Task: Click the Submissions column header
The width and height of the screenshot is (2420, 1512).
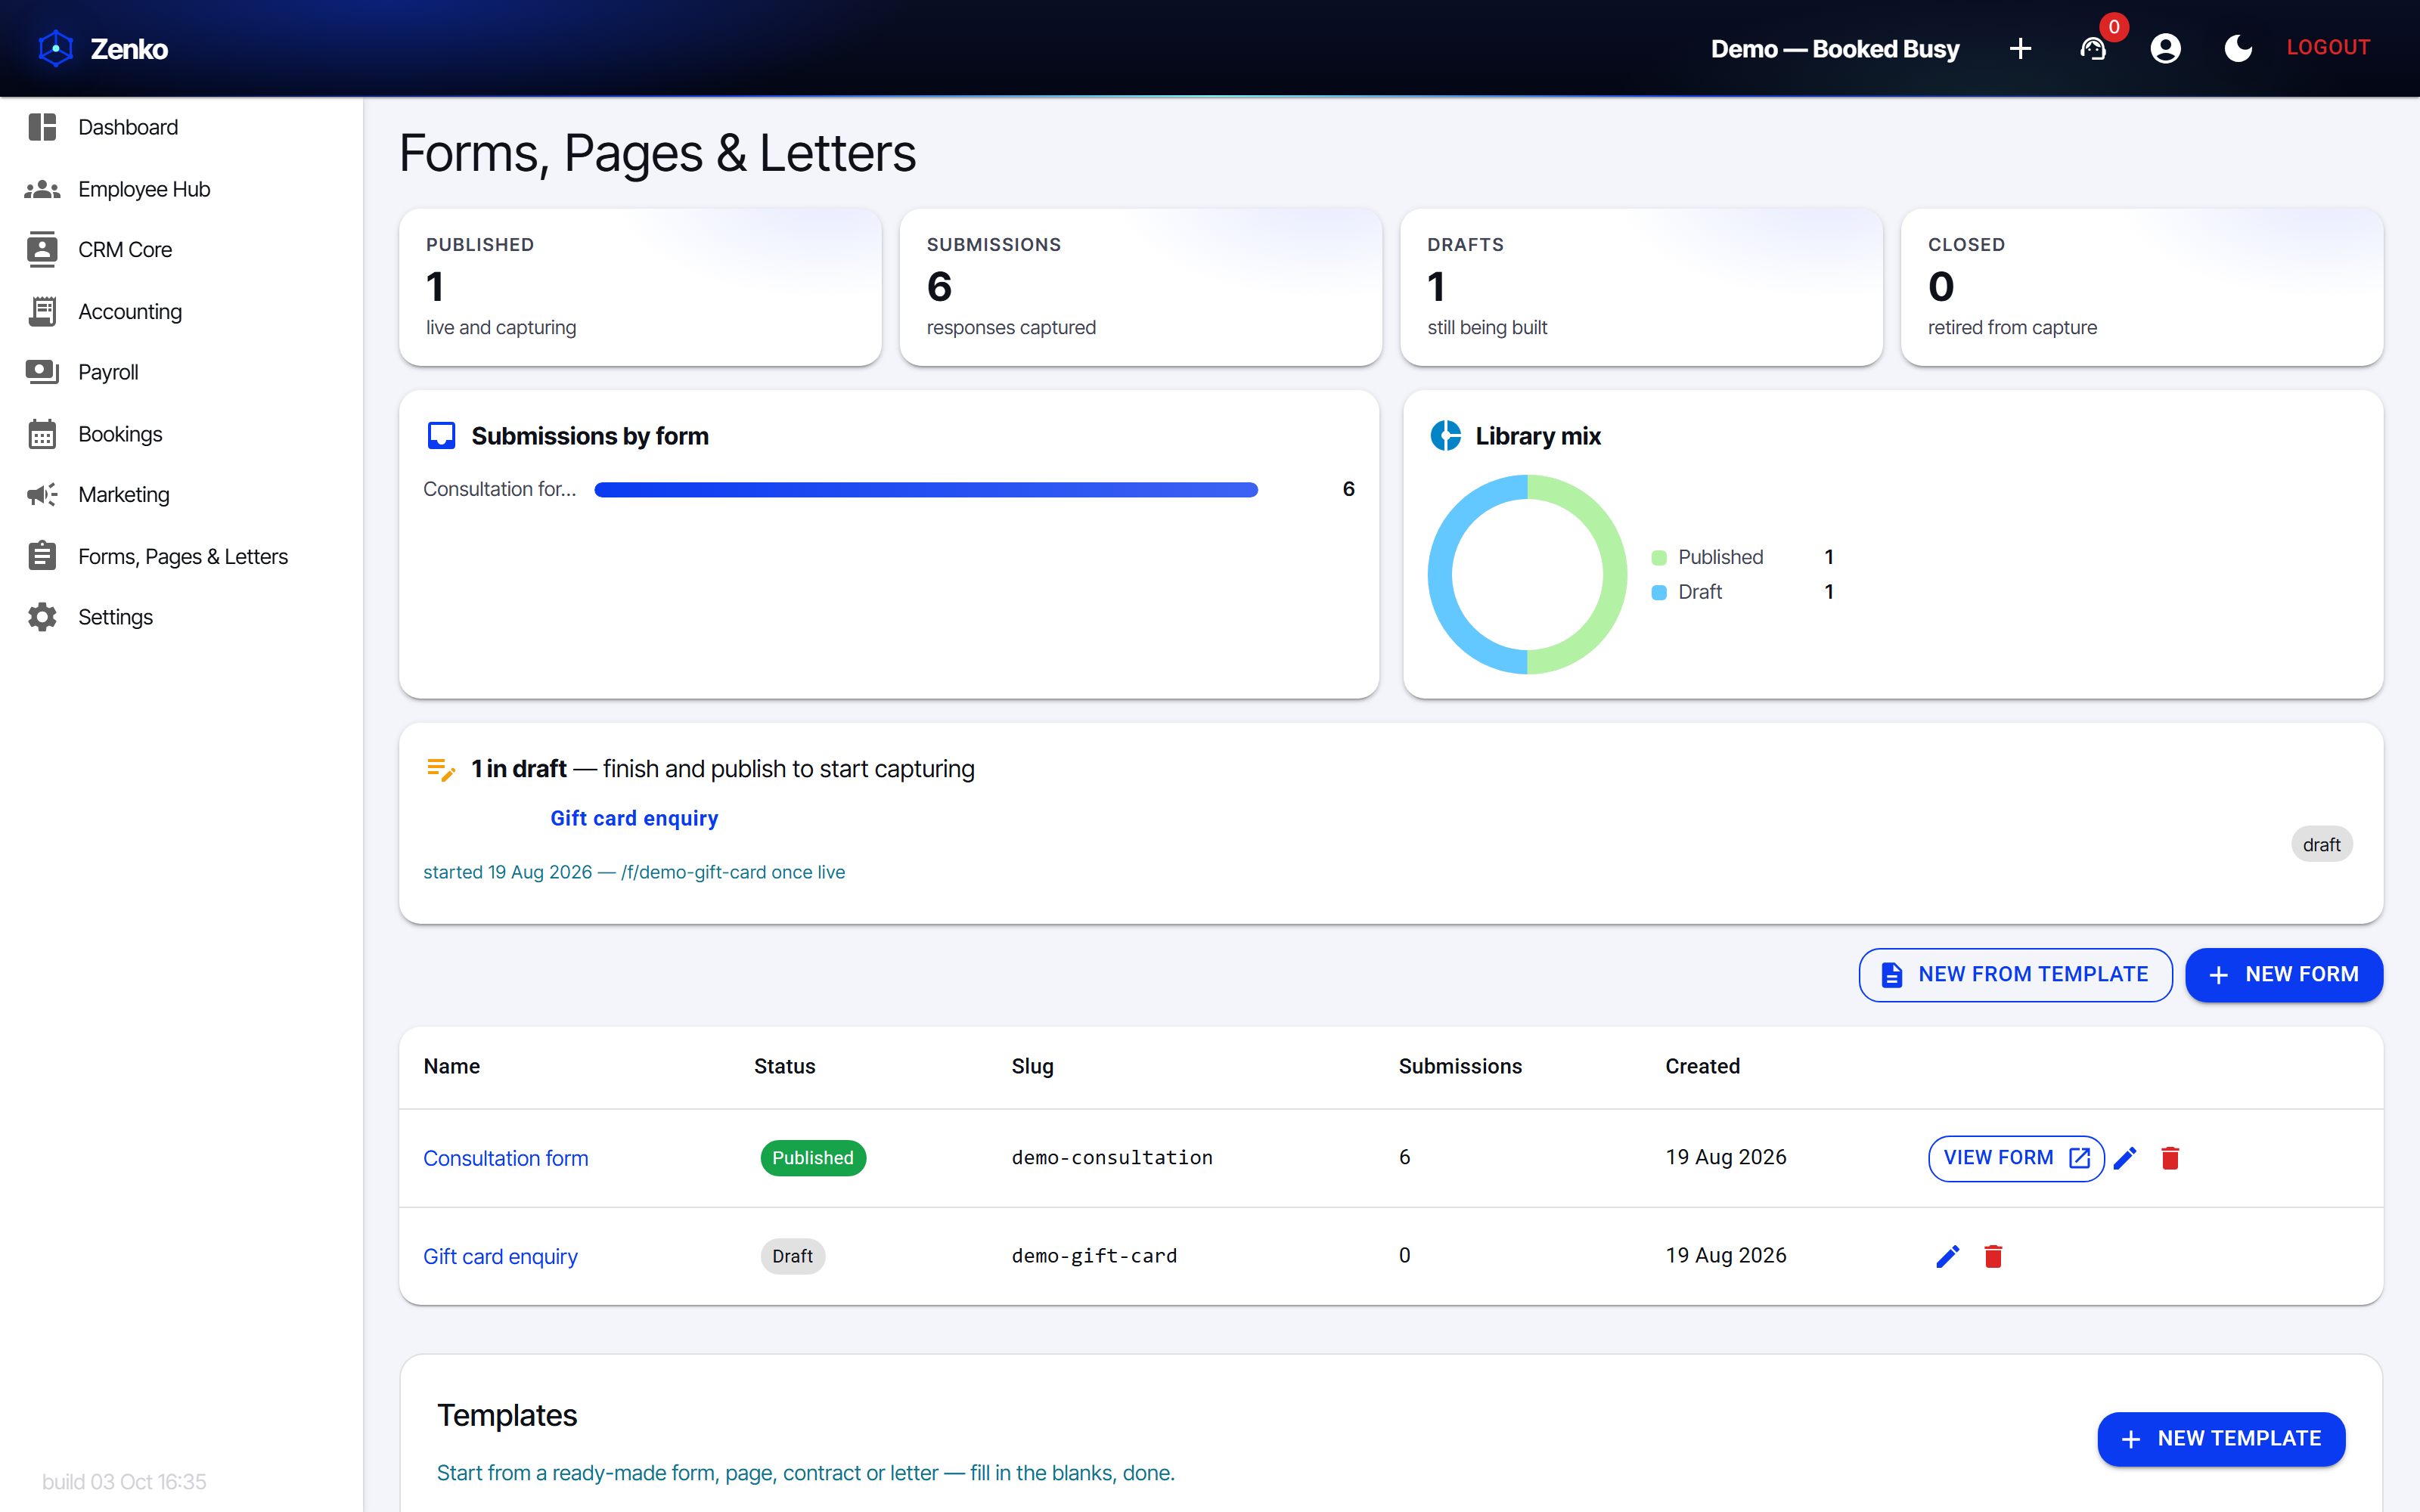Action: pos(1460,1066)
